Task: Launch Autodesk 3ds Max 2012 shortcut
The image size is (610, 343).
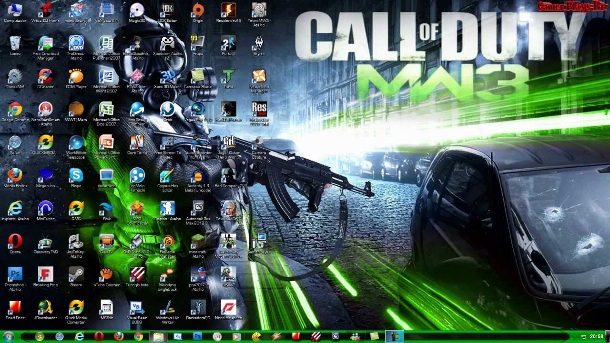Action: coord(198,213)
